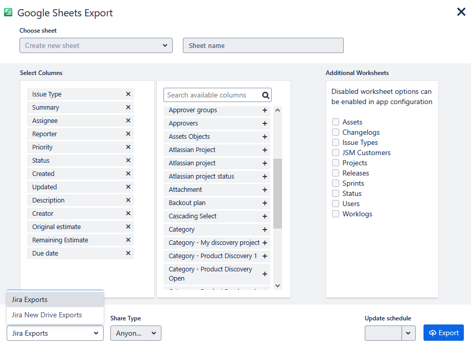Remove the Due date column
This screenshot has width=471, height=352.
pos(128,254)
